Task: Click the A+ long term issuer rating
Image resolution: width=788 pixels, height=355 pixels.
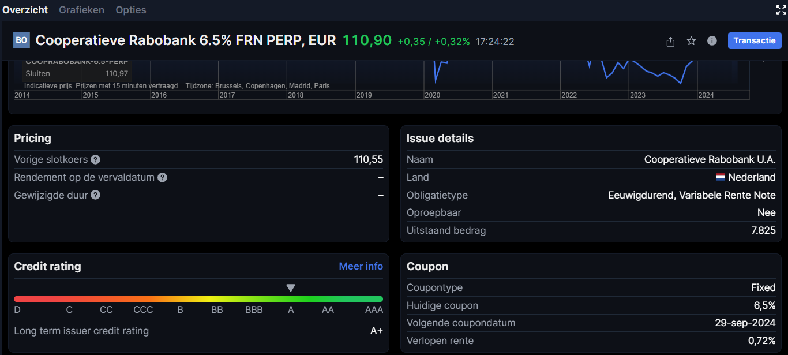Action: (x=377, y=331)
